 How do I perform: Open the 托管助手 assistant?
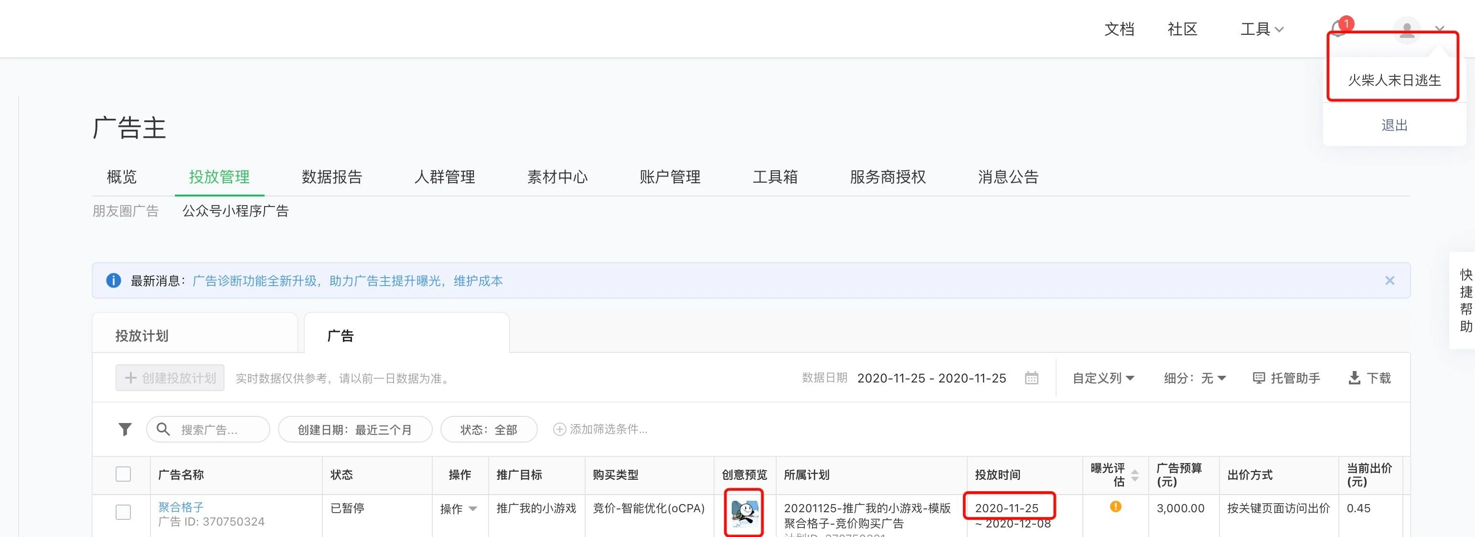point(1286,378)
